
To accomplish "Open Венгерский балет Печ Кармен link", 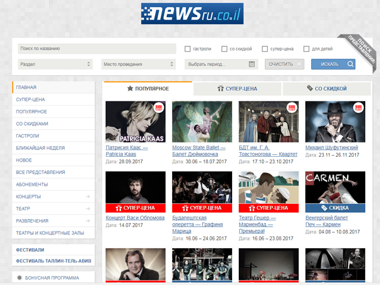I will [327, 221].
